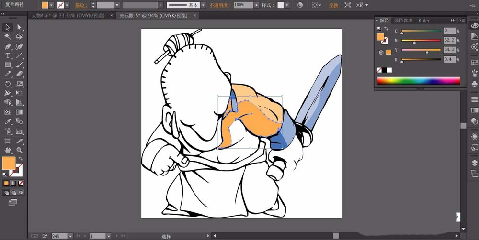
Task: Click the Magenta M slider
Action: [421, 41]
